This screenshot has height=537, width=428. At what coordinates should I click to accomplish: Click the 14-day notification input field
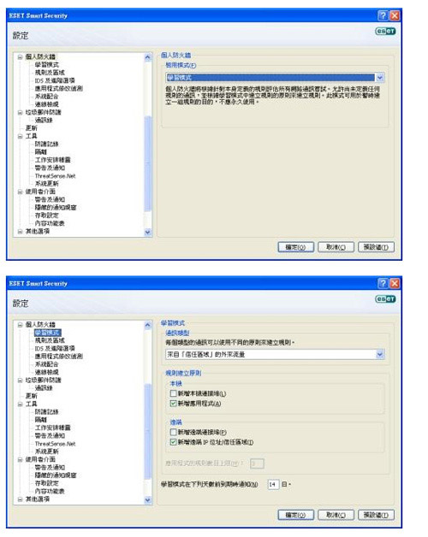coord(273,484)
